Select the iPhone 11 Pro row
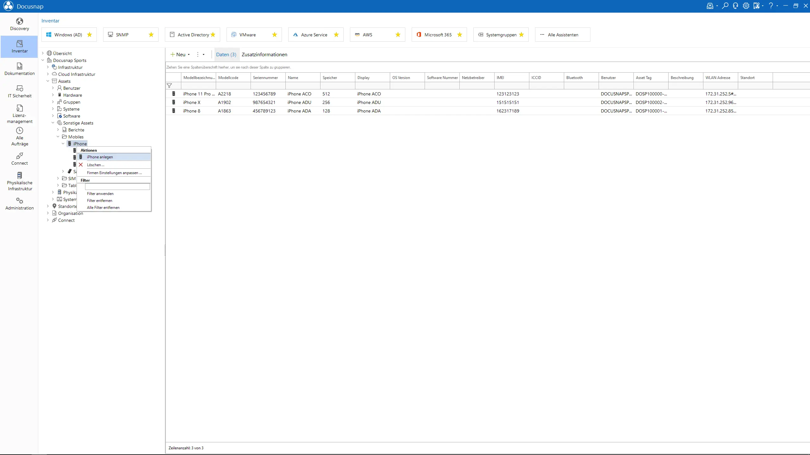 pos(487,94)
